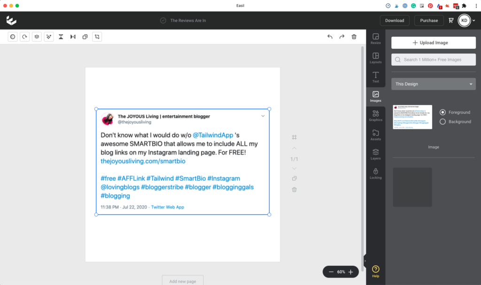
Task: Click the KD profile avatar
Action: (464, 21)
